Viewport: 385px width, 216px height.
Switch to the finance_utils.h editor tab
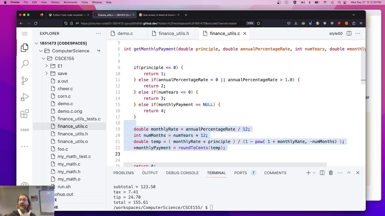coord(174,34)
